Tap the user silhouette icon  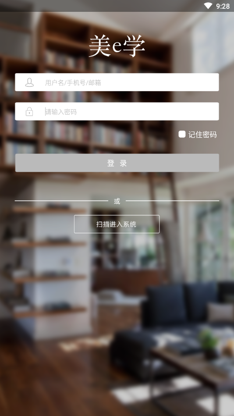click(x=29, y=82)
